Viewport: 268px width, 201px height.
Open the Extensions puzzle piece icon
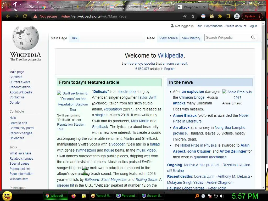pyautogui.click(x=220, y=16)
